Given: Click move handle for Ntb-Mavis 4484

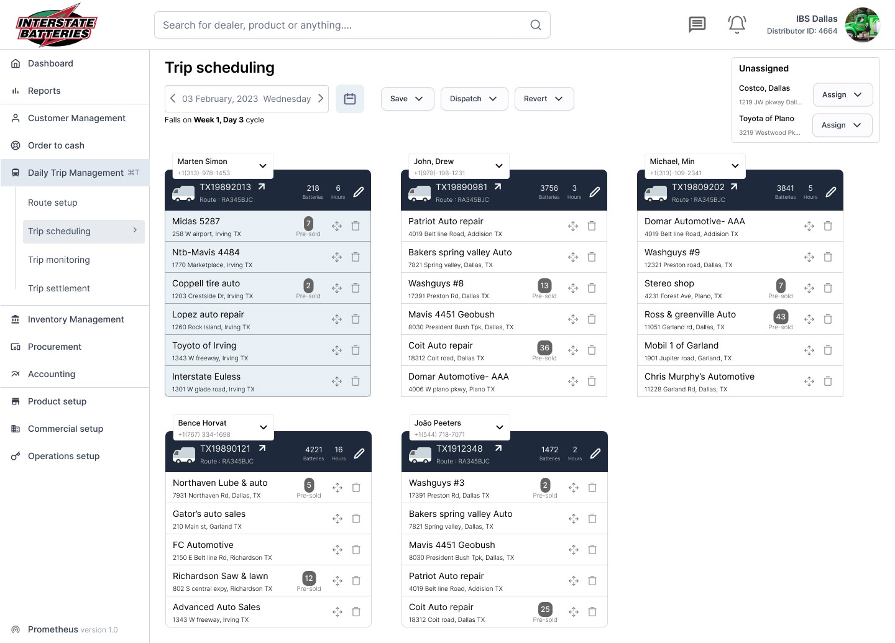Looking at the screenshot, I should tap(337, 257).
